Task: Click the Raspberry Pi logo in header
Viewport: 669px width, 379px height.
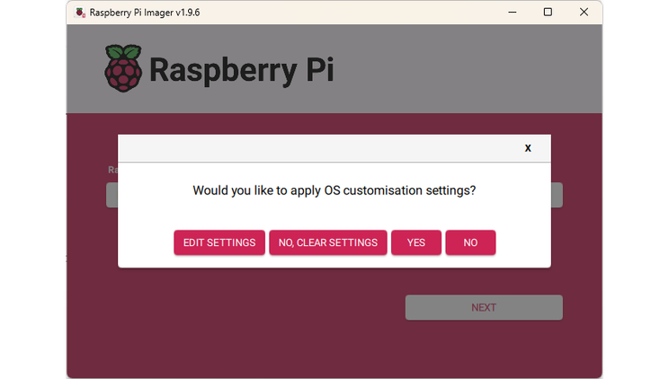Action: tap(123, 68)
